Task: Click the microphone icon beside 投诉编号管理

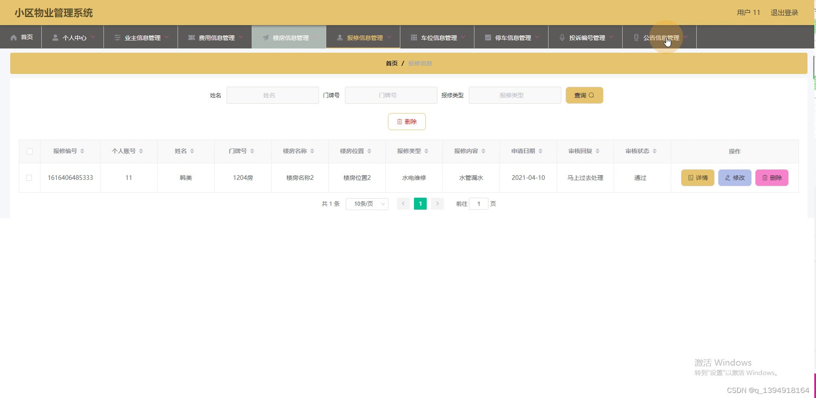Action: click(562, 37)
